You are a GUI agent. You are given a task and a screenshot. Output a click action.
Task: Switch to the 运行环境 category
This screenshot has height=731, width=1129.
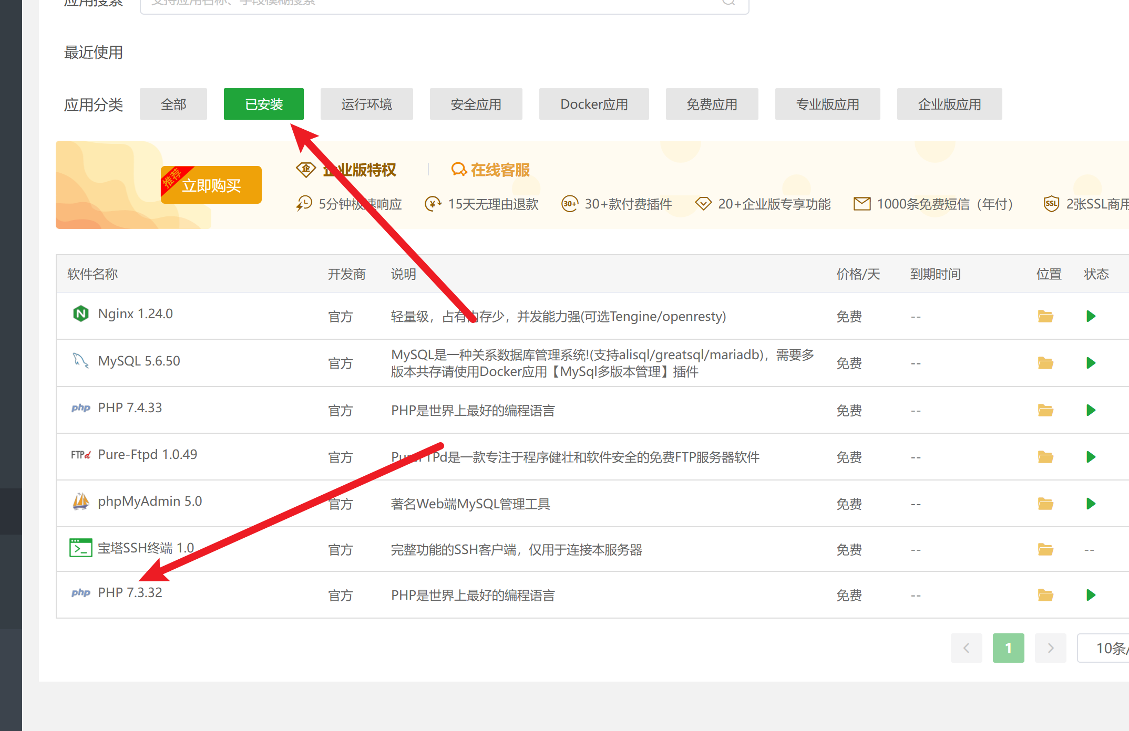click(367, 104)
